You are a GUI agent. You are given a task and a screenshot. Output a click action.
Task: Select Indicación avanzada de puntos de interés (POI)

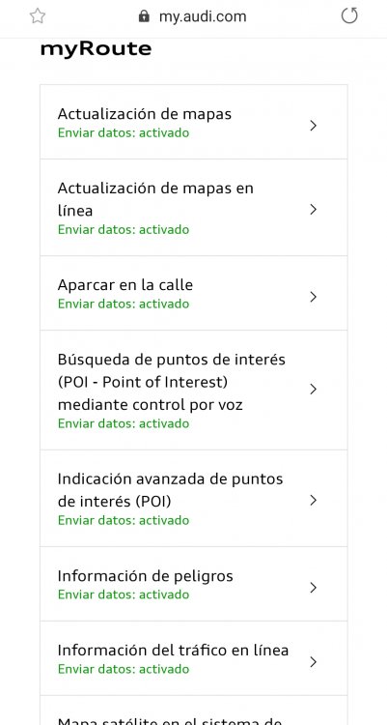193,499
